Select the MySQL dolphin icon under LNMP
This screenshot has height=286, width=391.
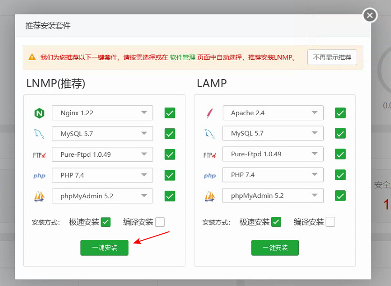40,133
